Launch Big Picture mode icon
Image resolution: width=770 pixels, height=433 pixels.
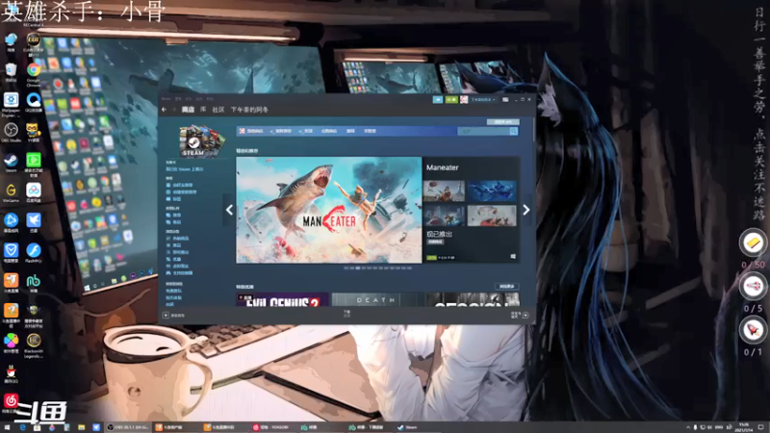[x=505, y=100]
